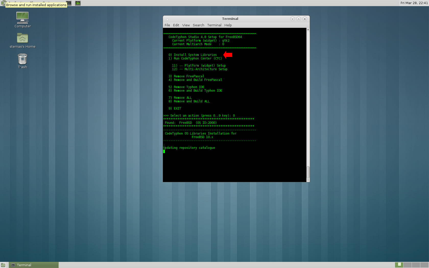
Task: Open the File menu in Terminal
Action: pos(167,25)
